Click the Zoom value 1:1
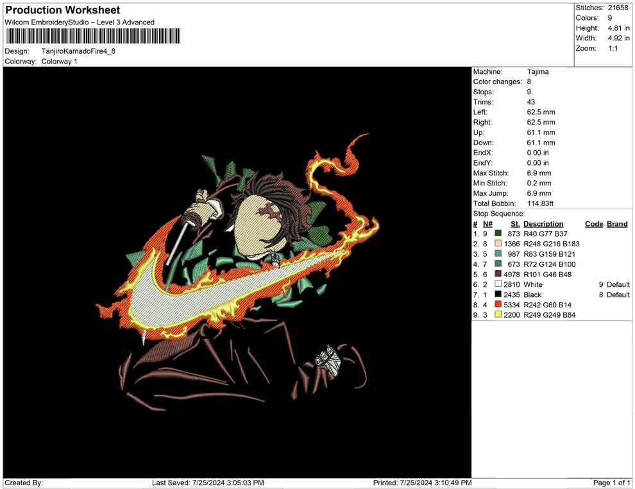Screen dimensions: 635x489 point(613,48)
